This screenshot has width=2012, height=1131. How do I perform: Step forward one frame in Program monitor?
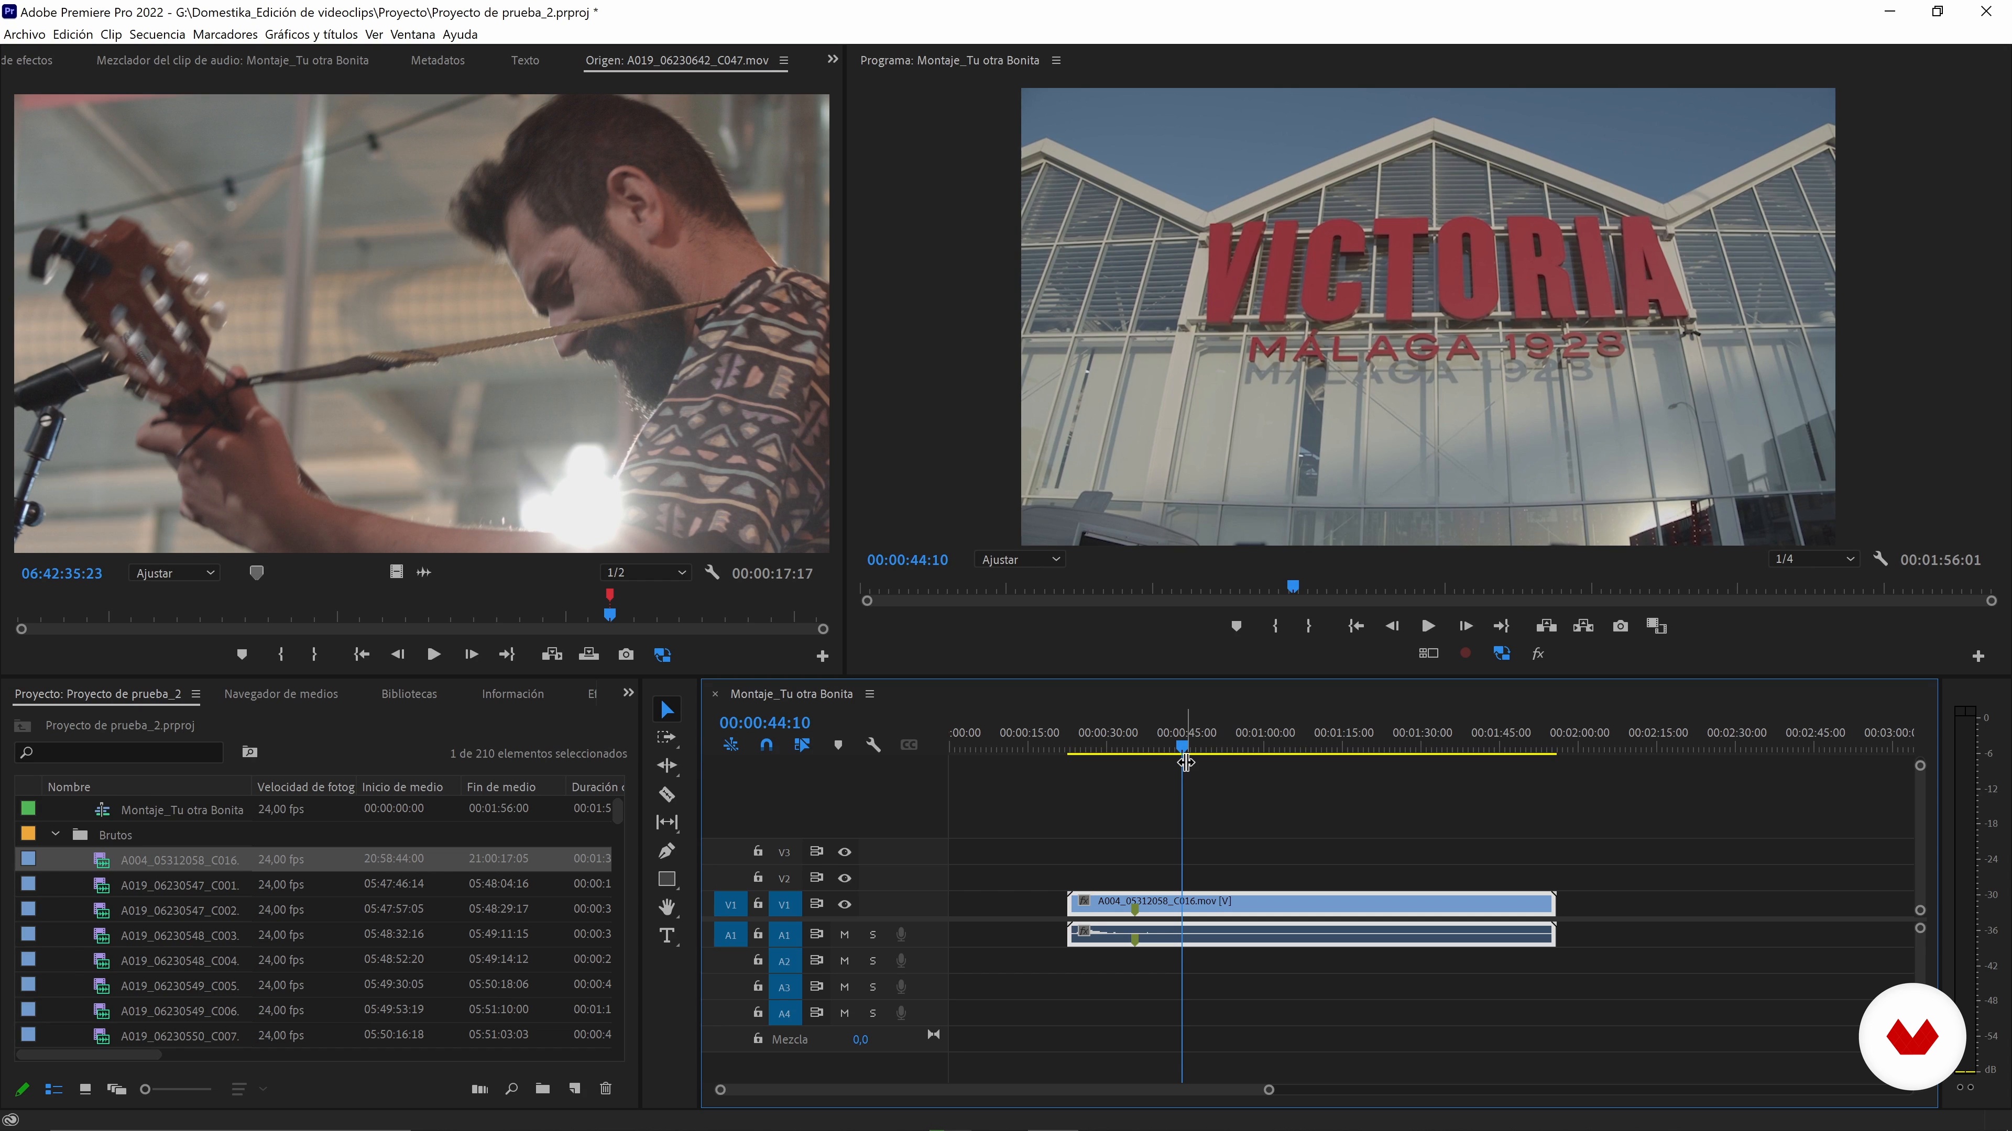pos(1466,626)
